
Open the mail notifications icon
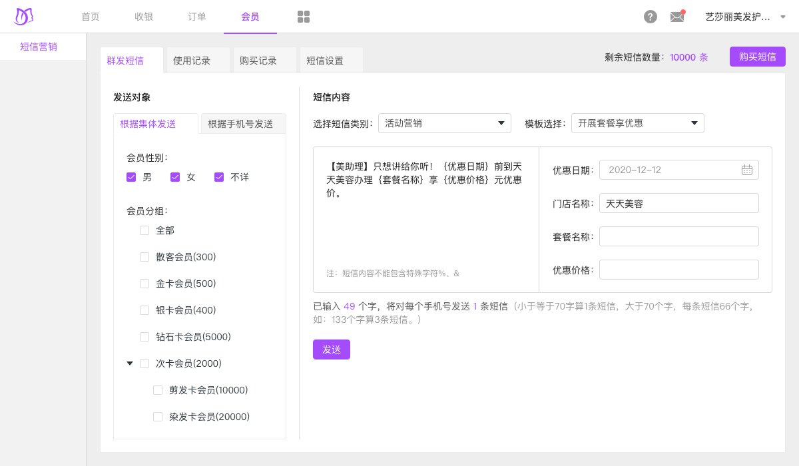click(x=677, y=17)
